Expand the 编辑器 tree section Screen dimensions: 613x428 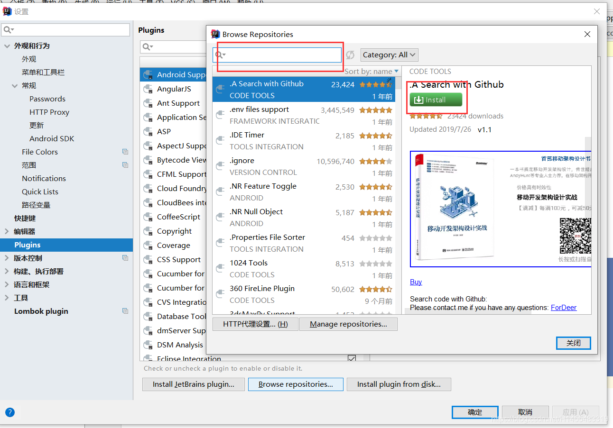click(x=7, y=231)
